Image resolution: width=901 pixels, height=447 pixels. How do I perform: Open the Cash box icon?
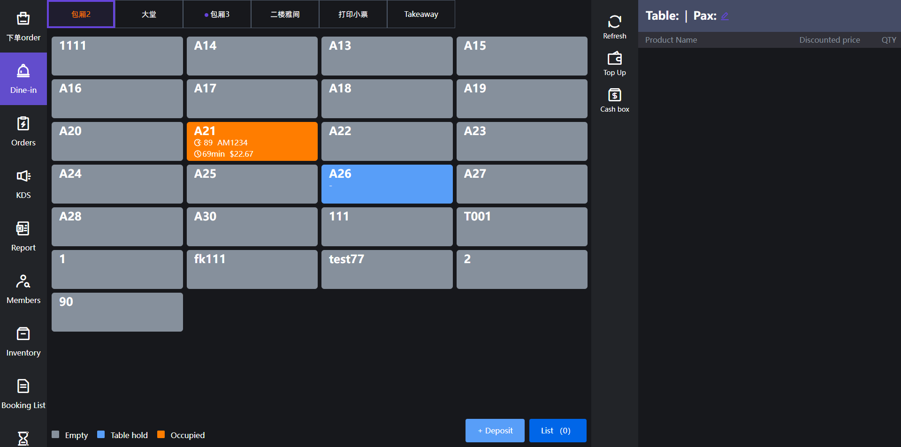click(x=614, y=95)
